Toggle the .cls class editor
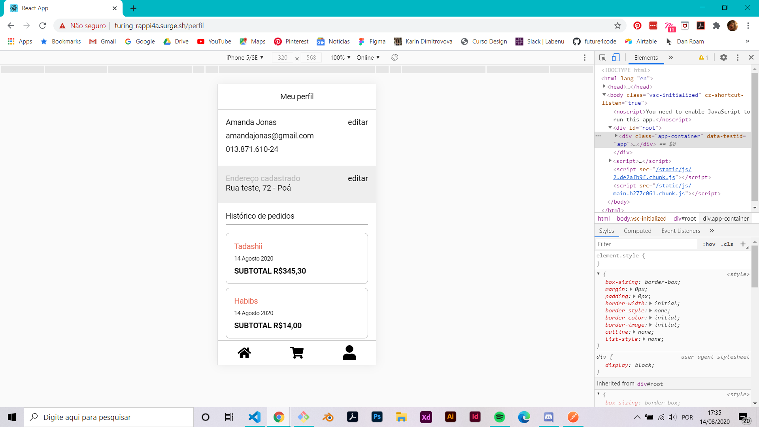This screenshot has width=759, height=427. point(727,244)
